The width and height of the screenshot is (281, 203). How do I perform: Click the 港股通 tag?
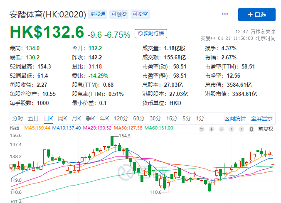[98, 14]
